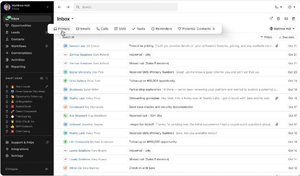Open Settings in the sidebar

17,156
